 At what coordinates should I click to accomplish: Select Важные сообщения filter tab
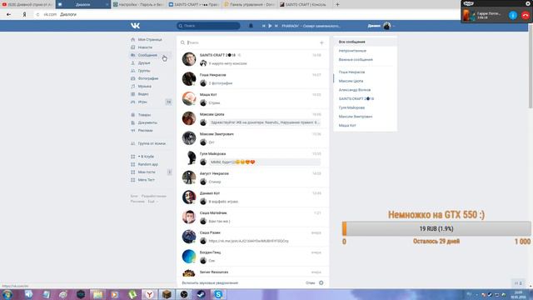[365, 59]
